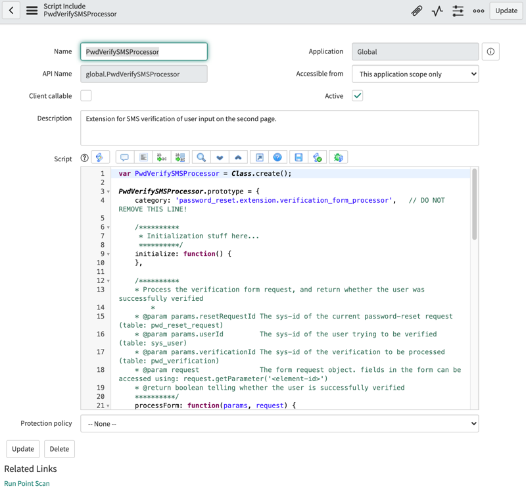The image size is (526, 495).
Task: Click the Delete button
Action: 59,449
